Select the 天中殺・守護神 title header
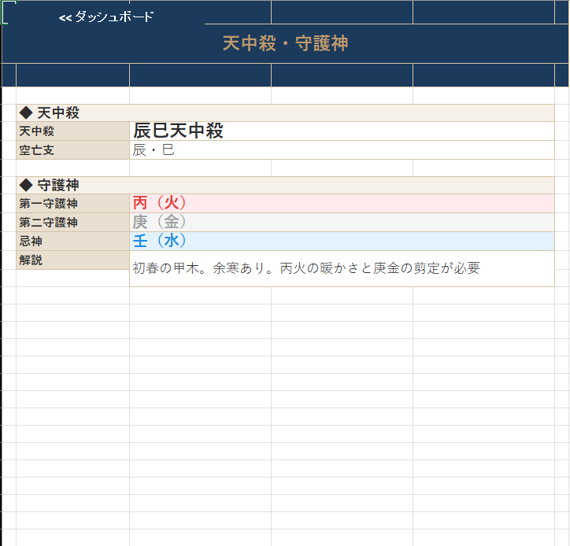The height and width of the screenshot is (546, 570). coord(285,43)
